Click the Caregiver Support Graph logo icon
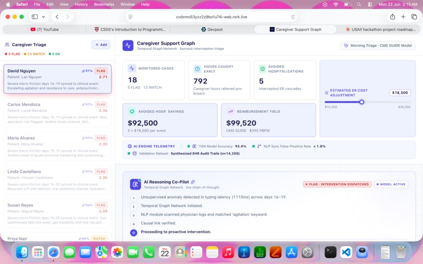 [128, 46]
